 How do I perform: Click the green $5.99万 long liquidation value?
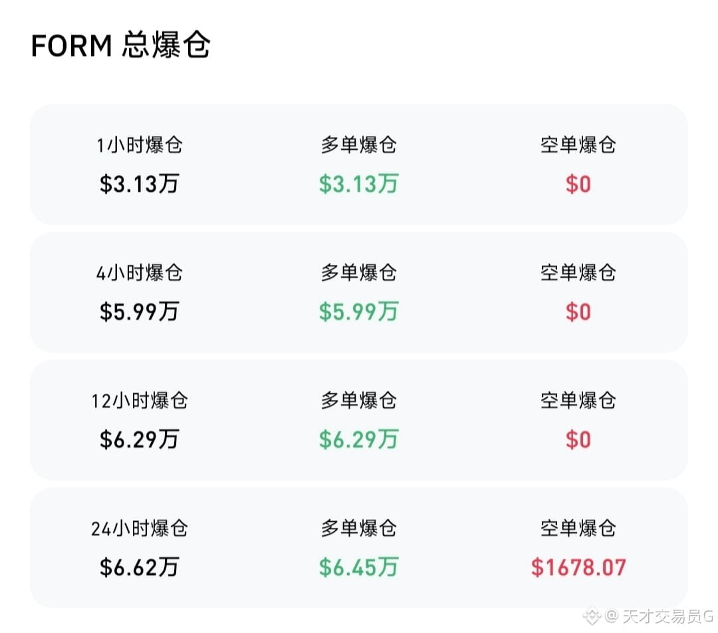(358, 312)
